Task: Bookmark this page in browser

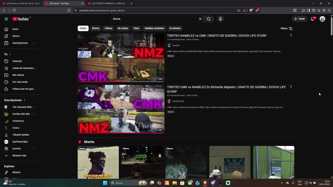Action: pos(69,10)
